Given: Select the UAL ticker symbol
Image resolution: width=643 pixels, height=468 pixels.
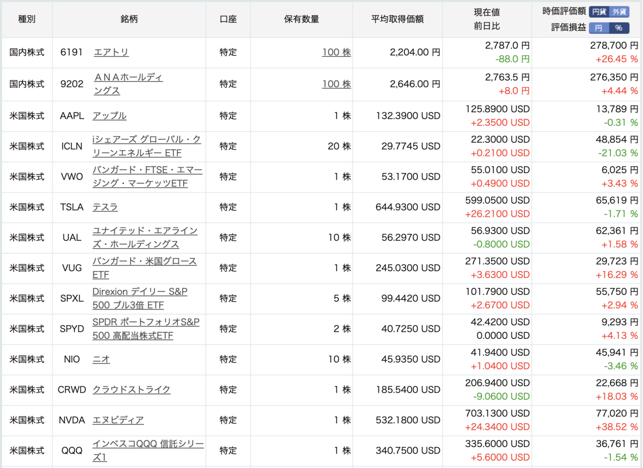Looking at the screenshot, I should coord(72,237).
